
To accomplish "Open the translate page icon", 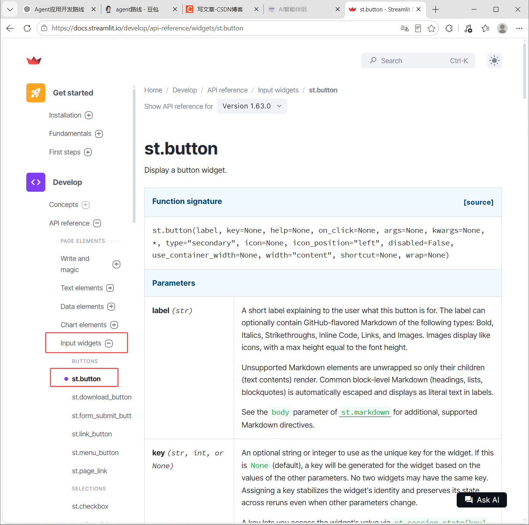I will click(405, 28).
